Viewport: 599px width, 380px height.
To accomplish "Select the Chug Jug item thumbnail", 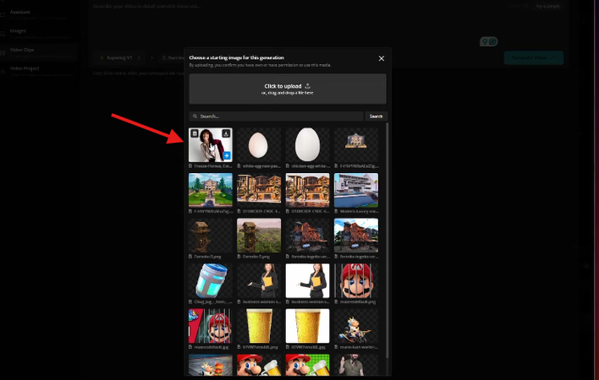I will click(210, 281).
